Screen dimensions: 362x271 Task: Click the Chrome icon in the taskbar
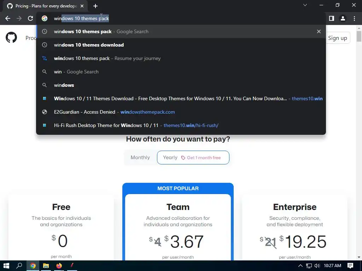point(33,266)
